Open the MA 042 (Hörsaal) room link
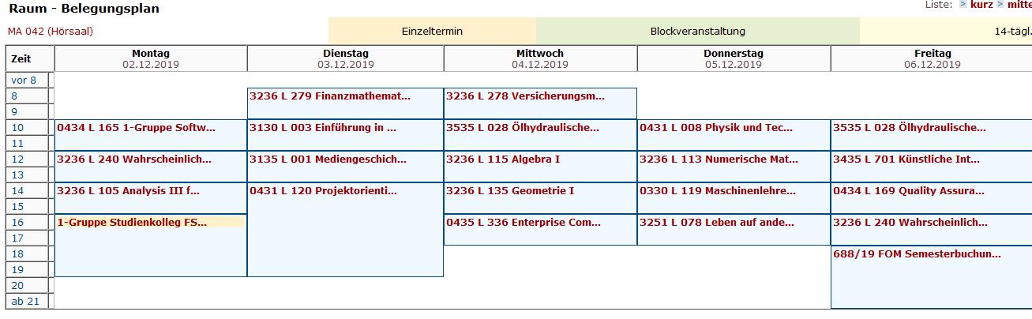Image resolution: width=1032 pixels, height=319 pixels. 51,32
